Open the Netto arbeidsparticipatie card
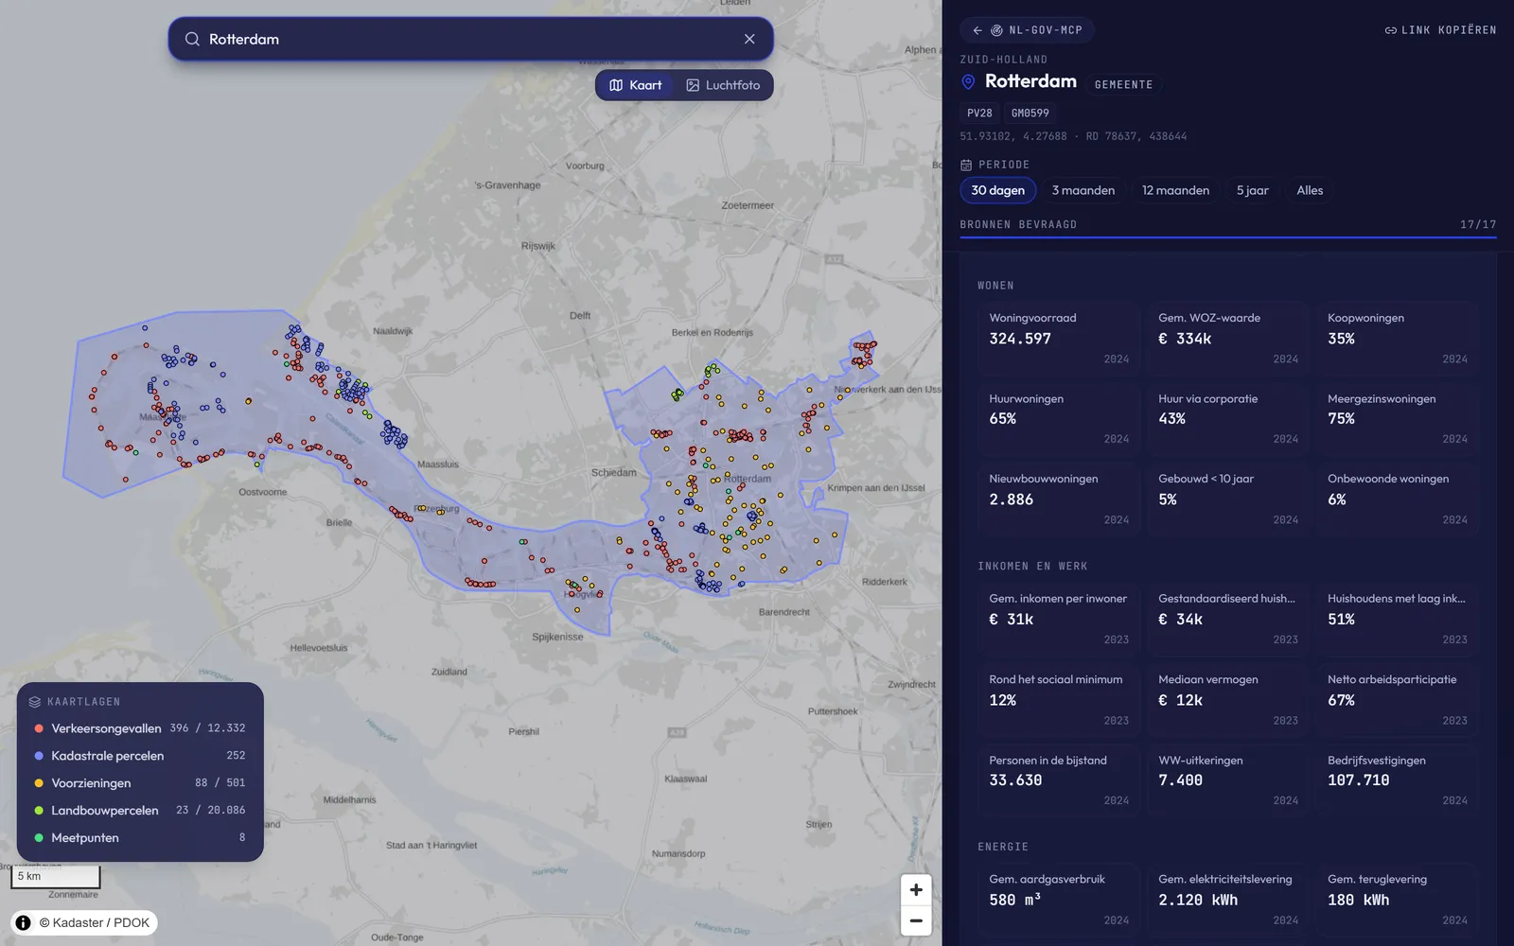This screenshot has width=1514, height=946. 1398,699
